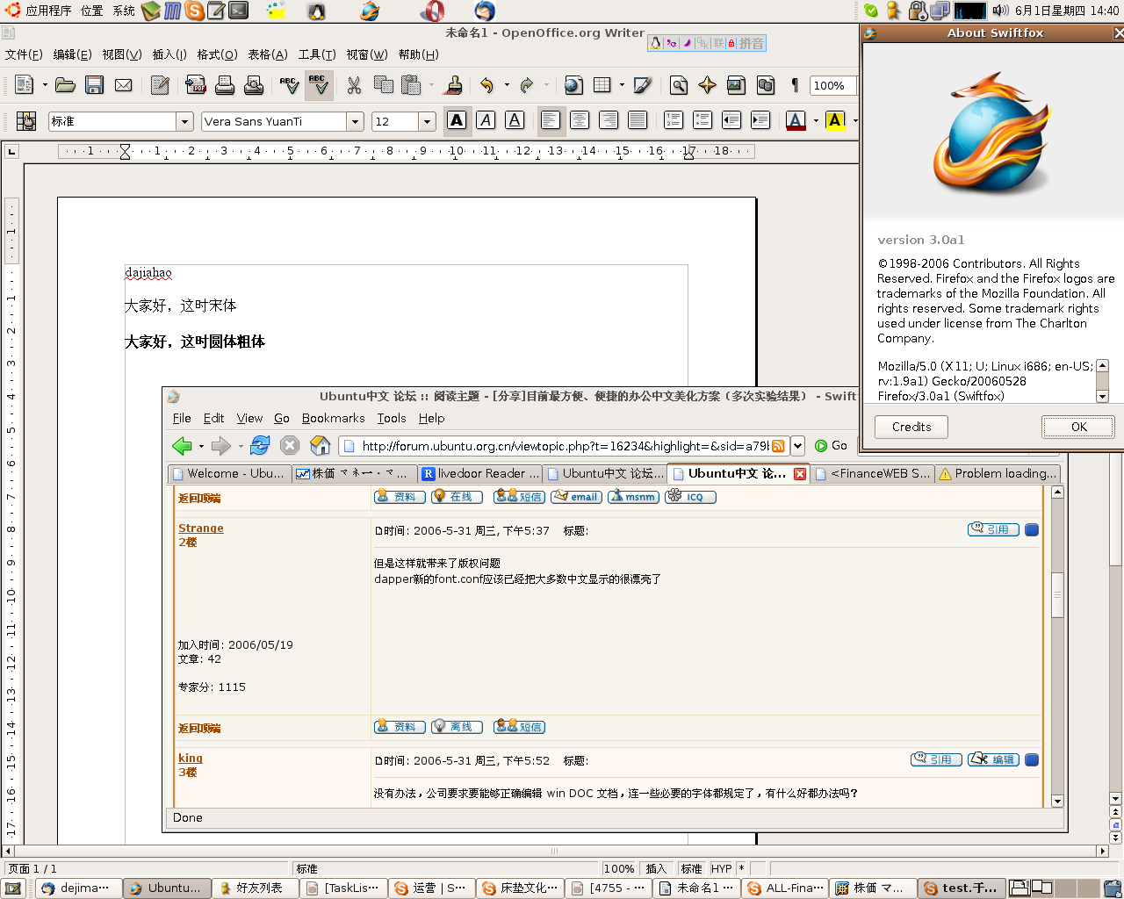Open the Tools menu in Swiftfox
This screenshot has width=1124, height=899.
(392, 418)
